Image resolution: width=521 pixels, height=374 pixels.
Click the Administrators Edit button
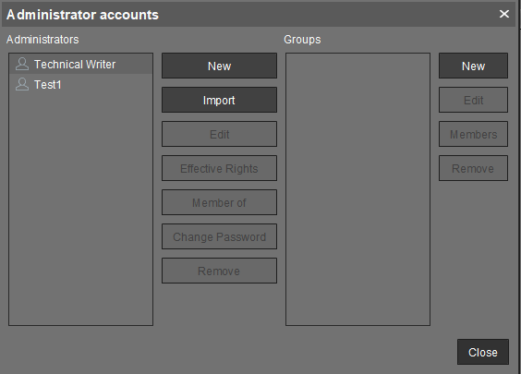[219, 134]
